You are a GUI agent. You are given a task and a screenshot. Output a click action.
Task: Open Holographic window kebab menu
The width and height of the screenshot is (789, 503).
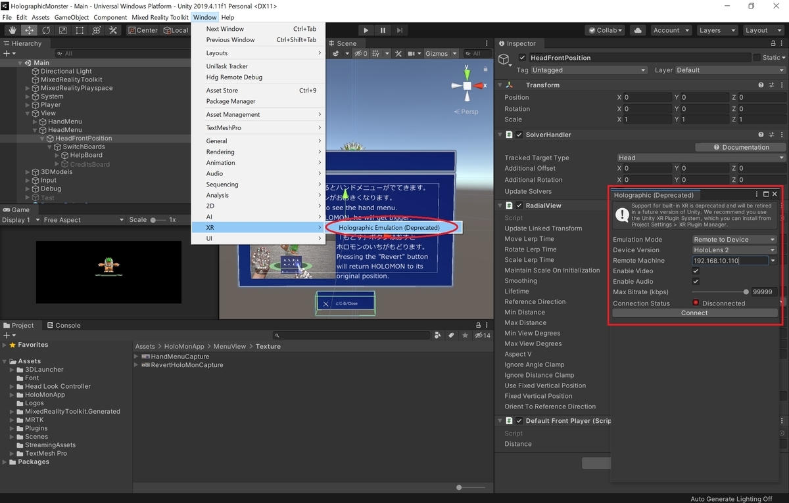pyautogui.click(x=757, y=194)
